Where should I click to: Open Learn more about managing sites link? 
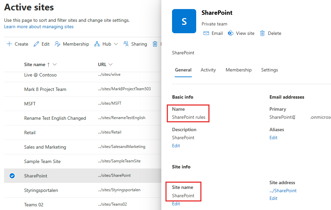coord(39,27)
